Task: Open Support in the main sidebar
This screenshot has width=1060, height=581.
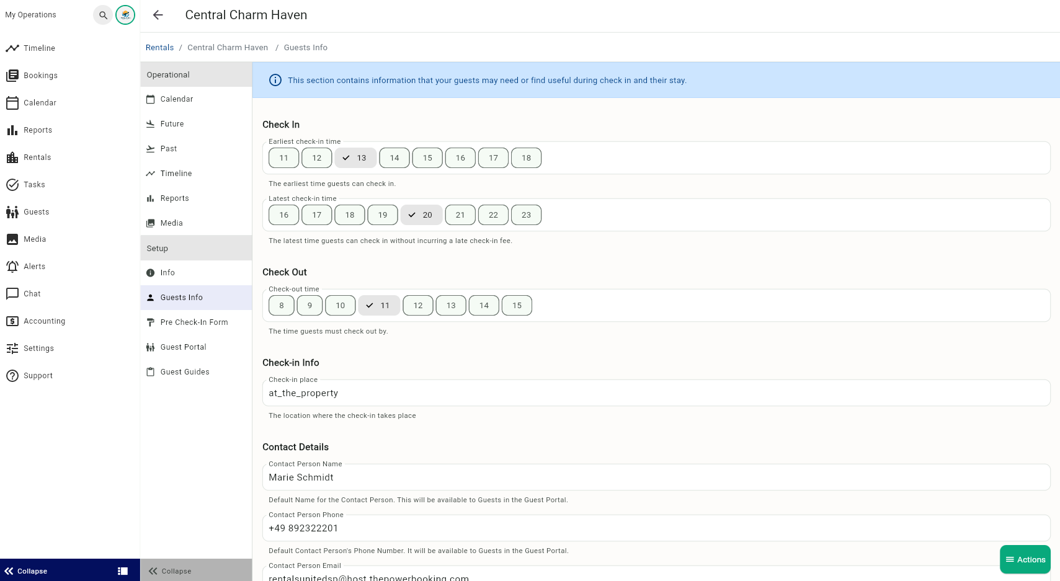Action: coord(70,376)
